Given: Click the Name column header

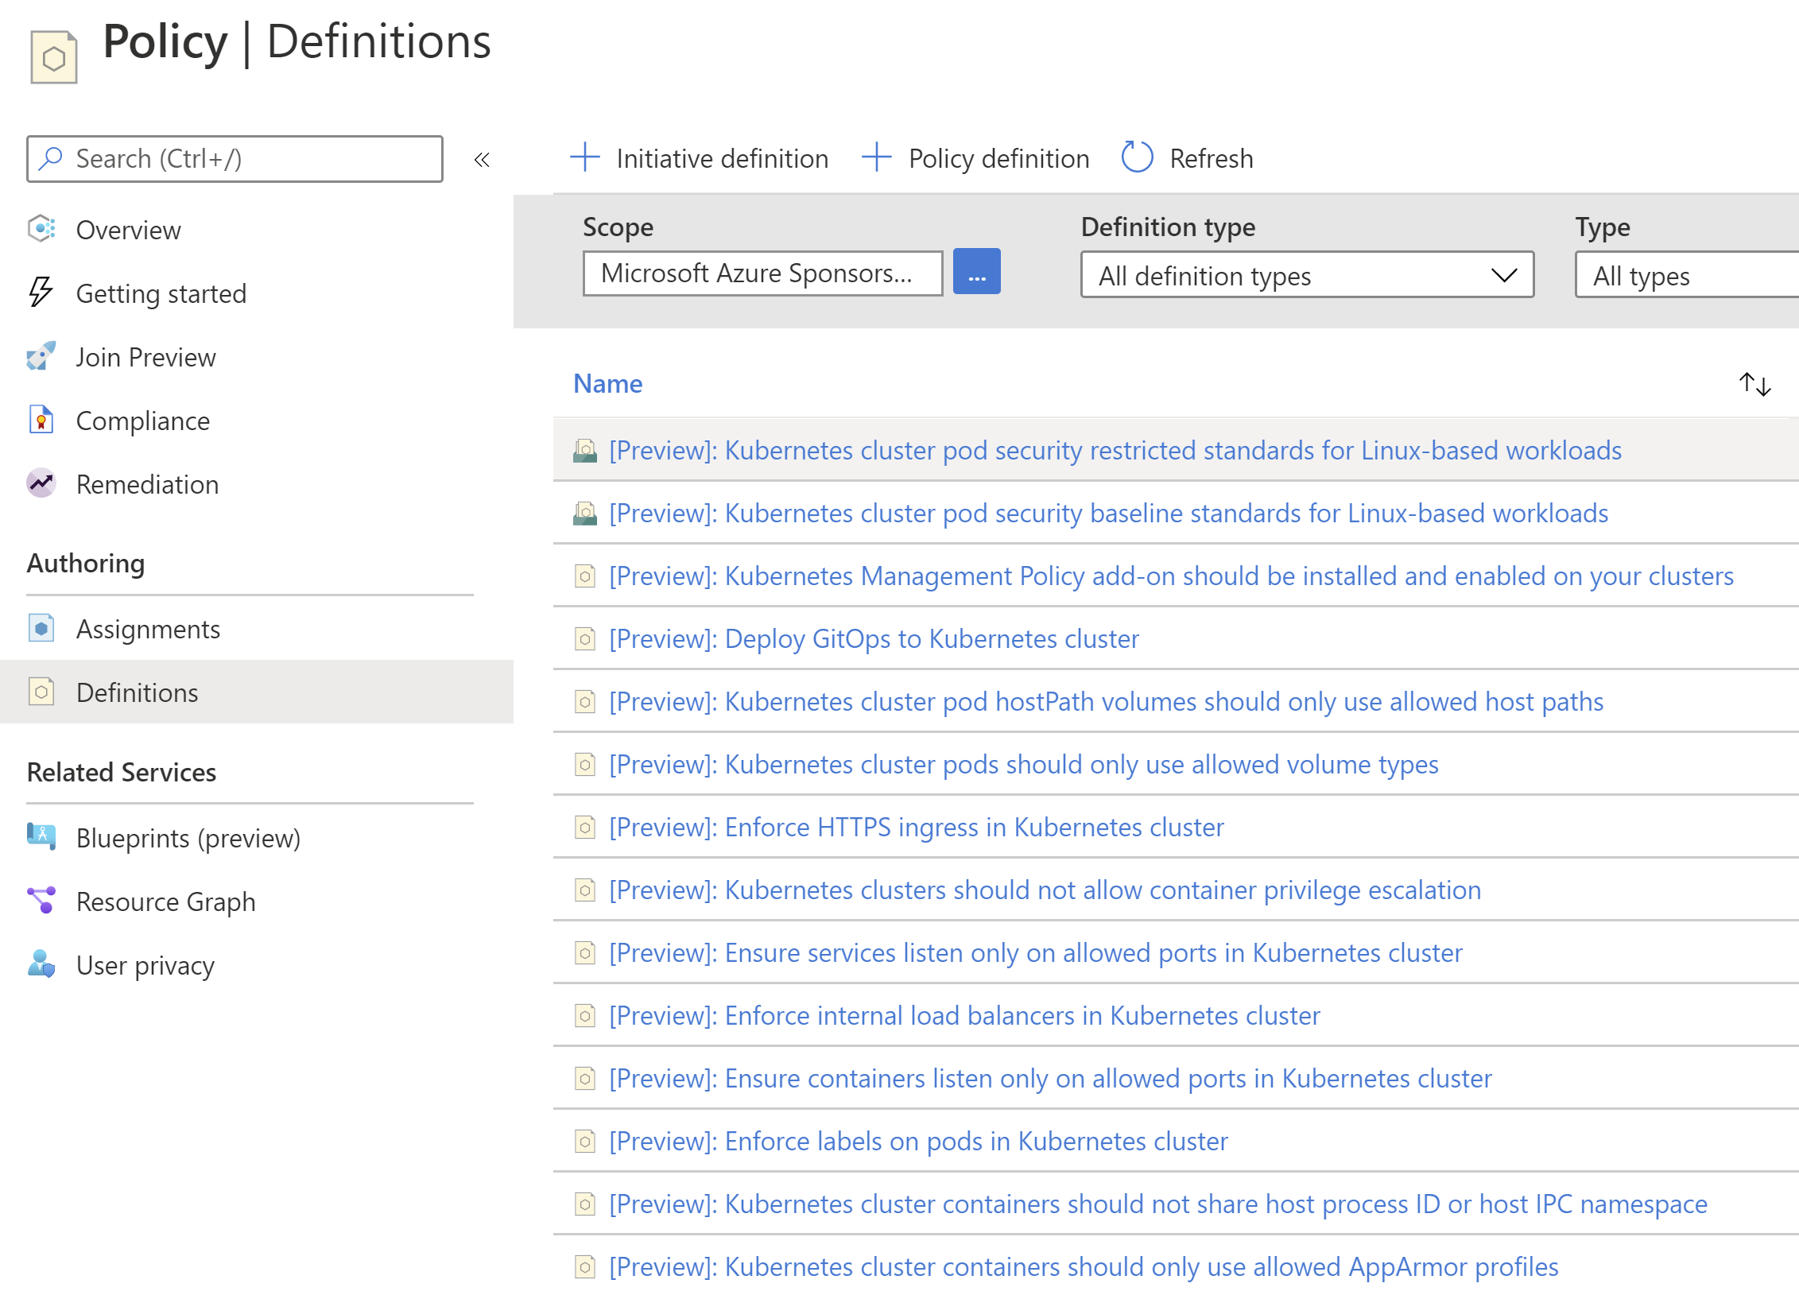Looking at the screenshot, I should (x=608, y=383).
